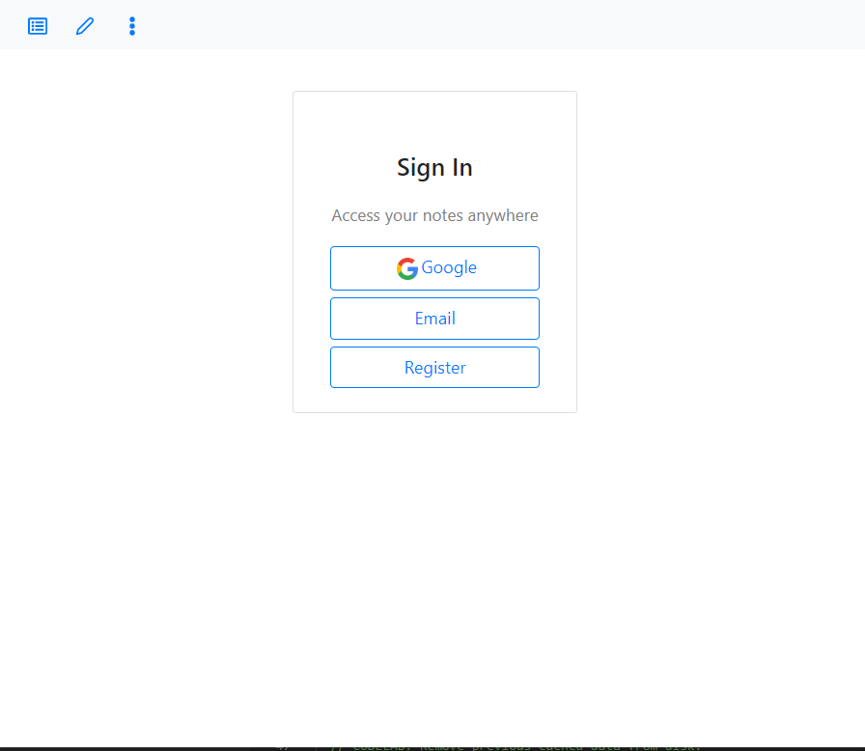Screen dimensions: 865x751
Task: Click the Google G logo
Action: [407, 268]
